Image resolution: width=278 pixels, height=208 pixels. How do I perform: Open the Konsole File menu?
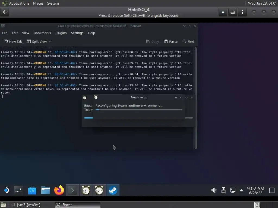[5, 33]
